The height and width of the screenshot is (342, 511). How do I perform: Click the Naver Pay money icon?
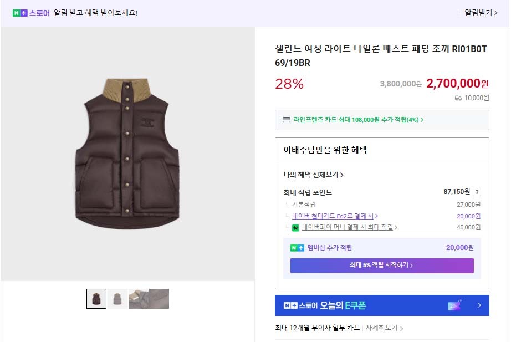coord(295,228)
